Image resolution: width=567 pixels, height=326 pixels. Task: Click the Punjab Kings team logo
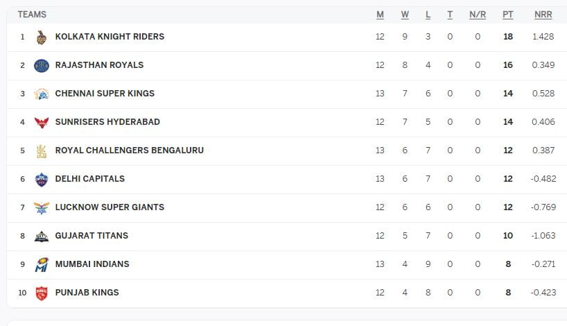pos(42,293)
